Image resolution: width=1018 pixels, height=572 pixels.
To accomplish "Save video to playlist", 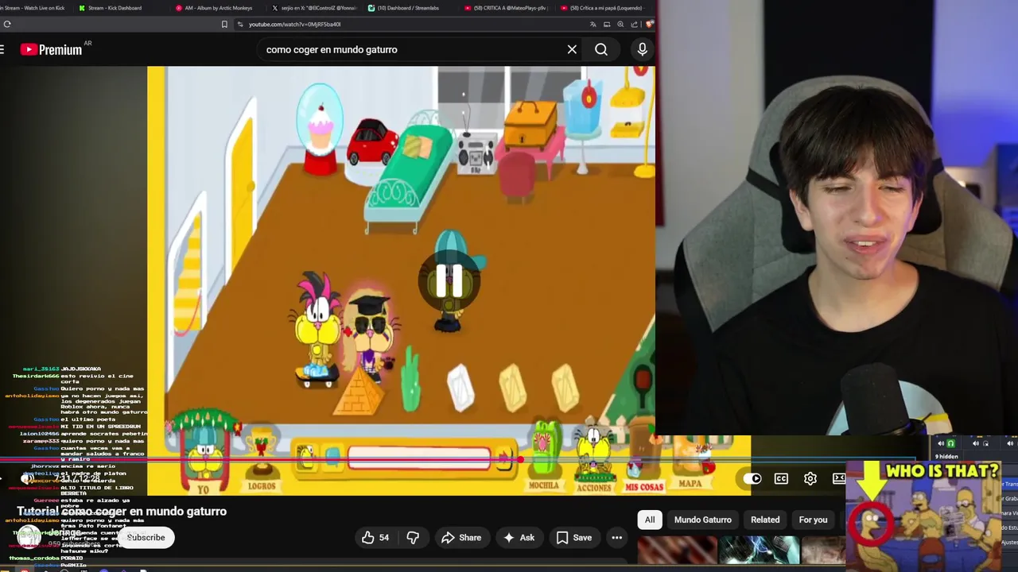I will 573,538.
